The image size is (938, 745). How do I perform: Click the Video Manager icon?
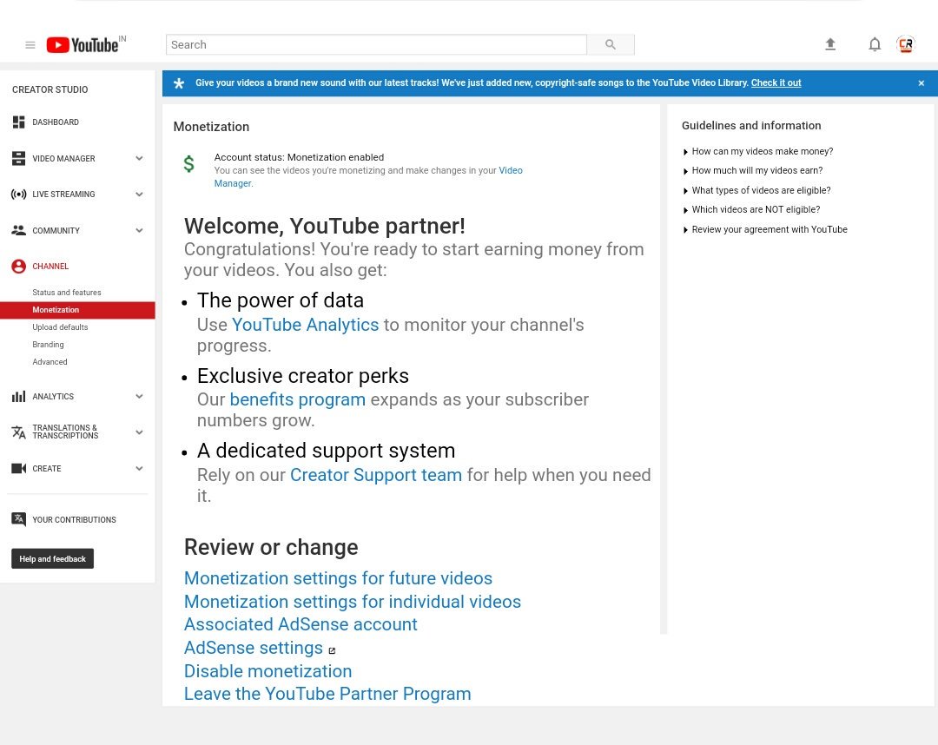(18, 158)
